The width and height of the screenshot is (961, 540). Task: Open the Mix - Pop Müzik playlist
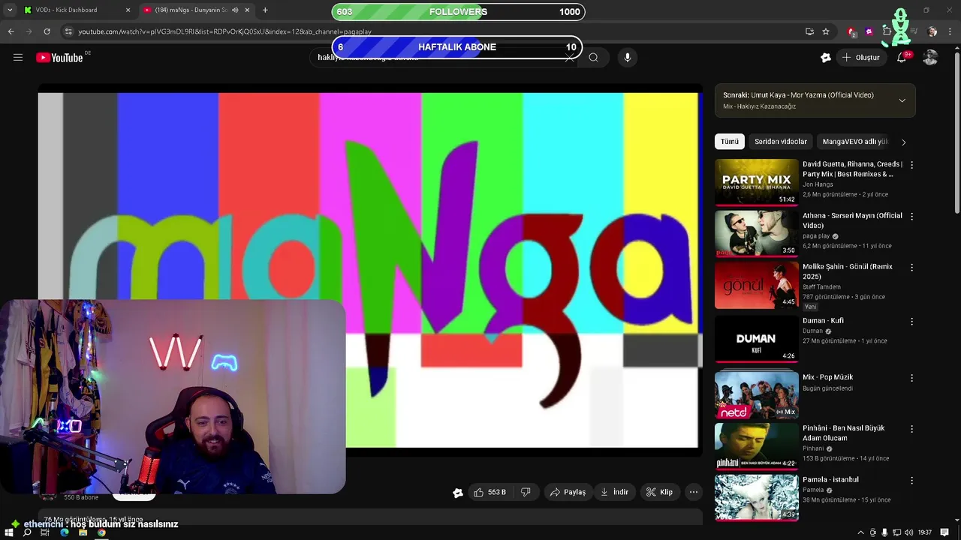[827, 377]
